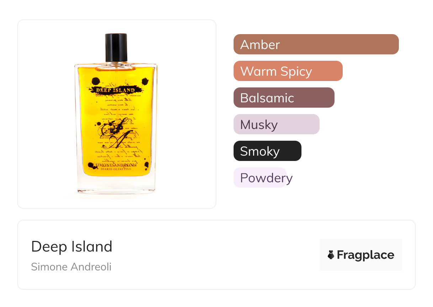Click the clear glass bottle base
The width and height of the screenshot is (433, 307).
point(116,185)
